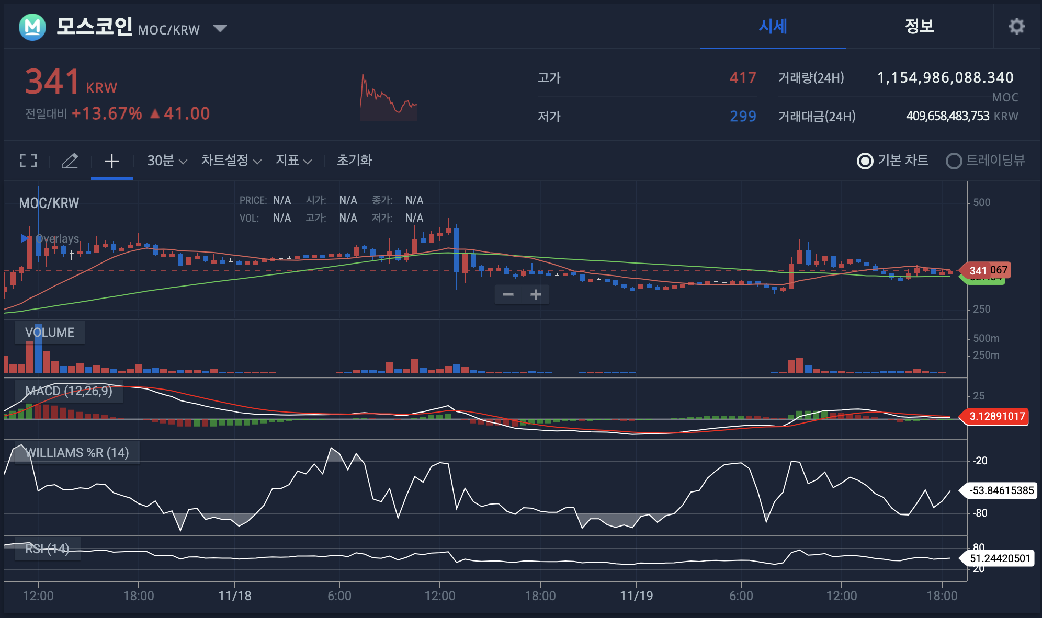
Task: Select the crosshair plus cursor tool
Action: 111,161
